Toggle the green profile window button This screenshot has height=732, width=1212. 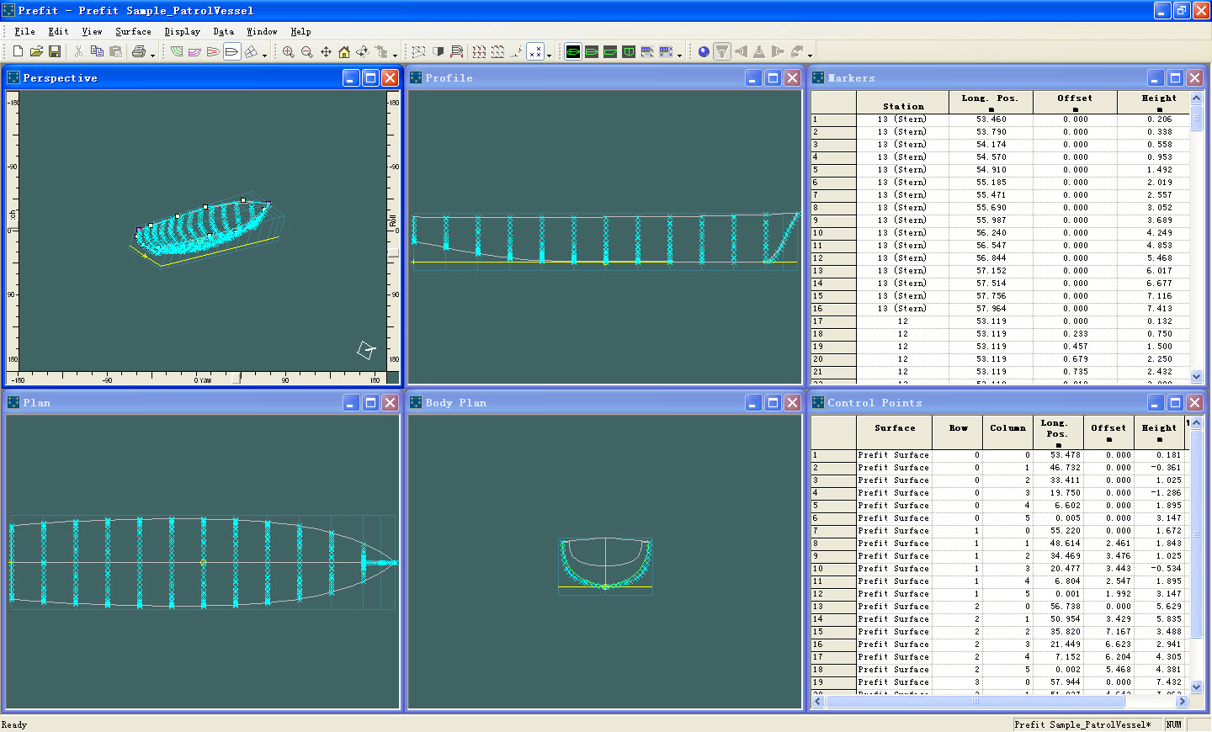[x=610, y=51]
